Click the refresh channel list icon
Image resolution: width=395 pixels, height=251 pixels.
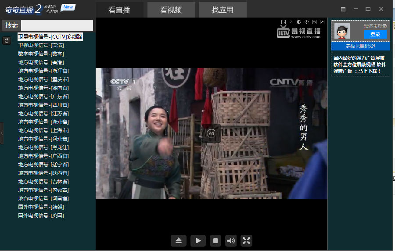click(x=7, y=40)
